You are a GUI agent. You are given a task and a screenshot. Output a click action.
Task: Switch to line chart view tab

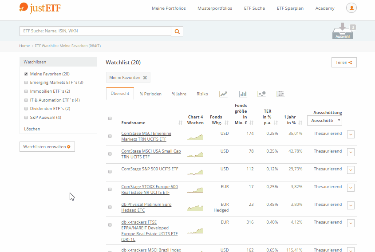(224, 94)
